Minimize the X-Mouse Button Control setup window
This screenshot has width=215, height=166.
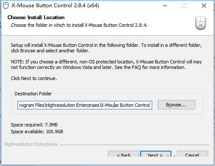(x=165, y=6)
